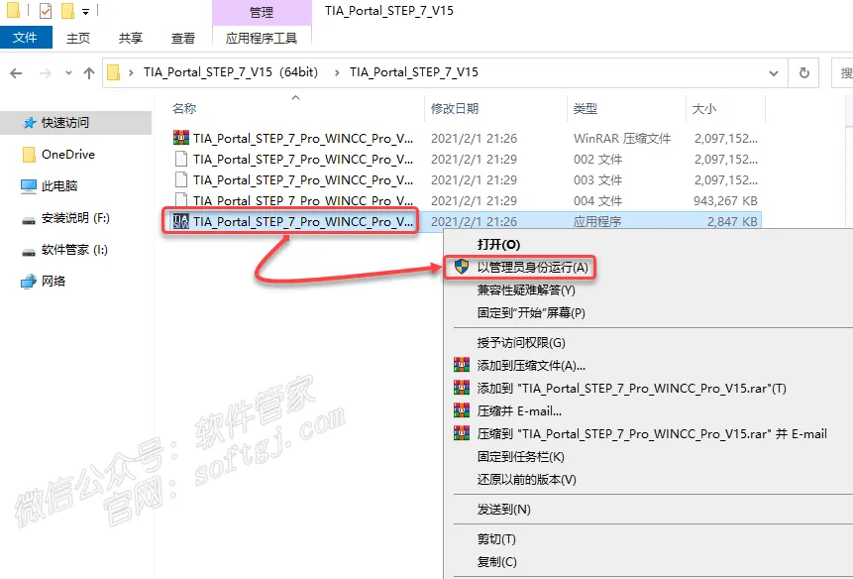The height and width of the screenshot is (579, 853).
Task: Open the 应用程序工具 ribbon tab
Action: [x=262, y=38]
